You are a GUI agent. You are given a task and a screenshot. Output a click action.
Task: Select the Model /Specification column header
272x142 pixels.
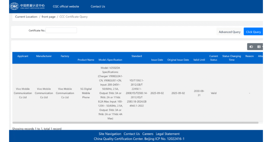pyautogui.click(x=110, y=60)
